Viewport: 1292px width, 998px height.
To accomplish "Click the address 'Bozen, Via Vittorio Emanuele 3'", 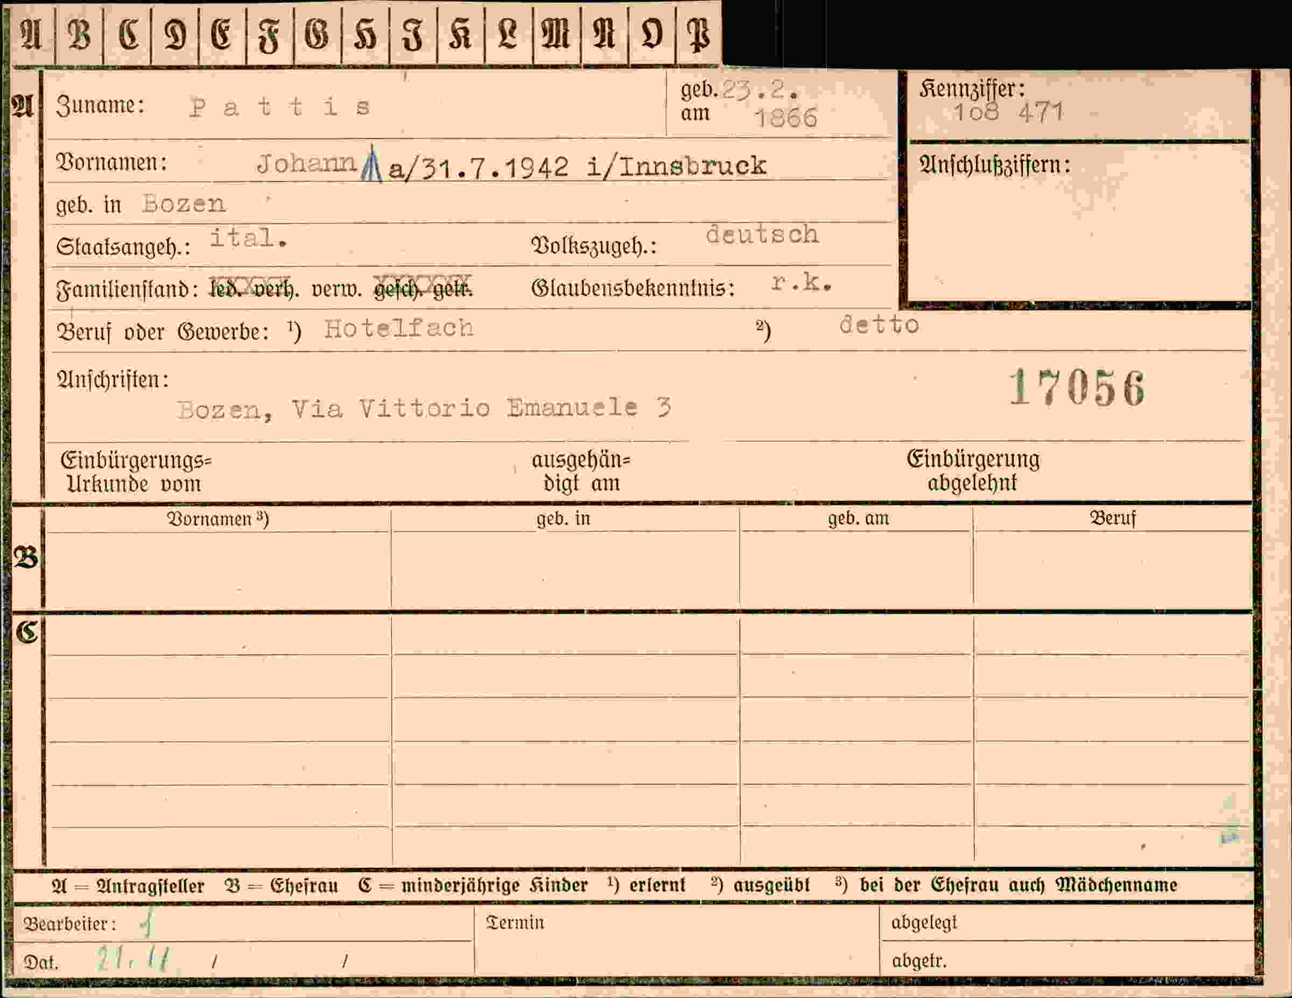I will coord(424,408).
